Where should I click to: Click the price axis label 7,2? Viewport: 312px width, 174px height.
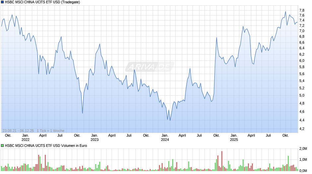[302, 25]
